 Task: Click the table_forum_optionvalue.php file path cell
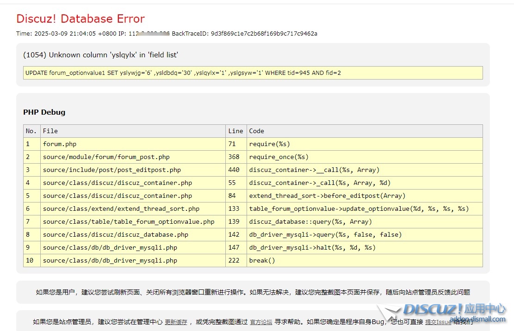(x=129, y=222)
